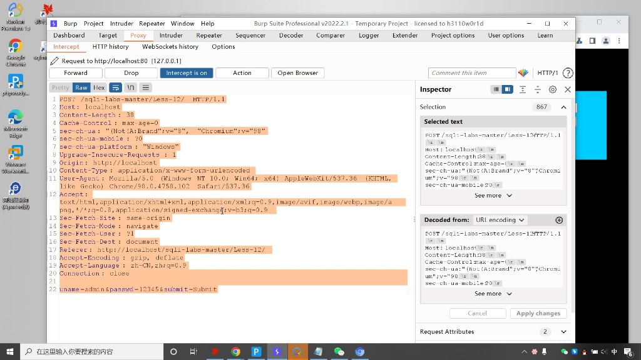Viewport: 641px width, 360px height.
Task: Open Navicat Premium 15 desktop shortcut
Action: click(x=16, y=17)
